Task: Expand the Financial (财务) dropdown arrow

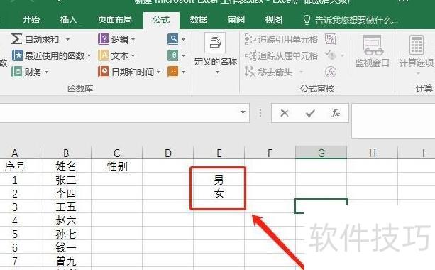Action: point(46,72)
